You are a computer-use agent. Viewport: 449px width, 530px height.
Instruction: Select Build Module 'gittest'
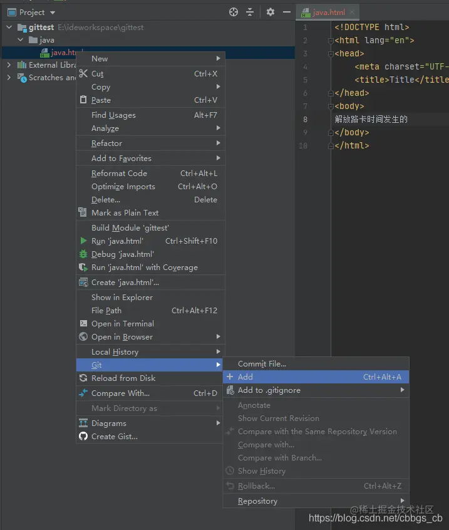click(x=151, y=227)
